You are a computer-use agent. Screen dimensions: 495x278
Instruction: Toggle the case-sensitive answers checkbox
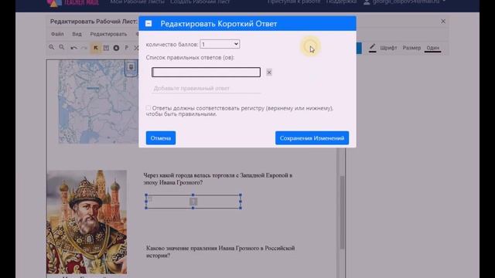[148, 108]
